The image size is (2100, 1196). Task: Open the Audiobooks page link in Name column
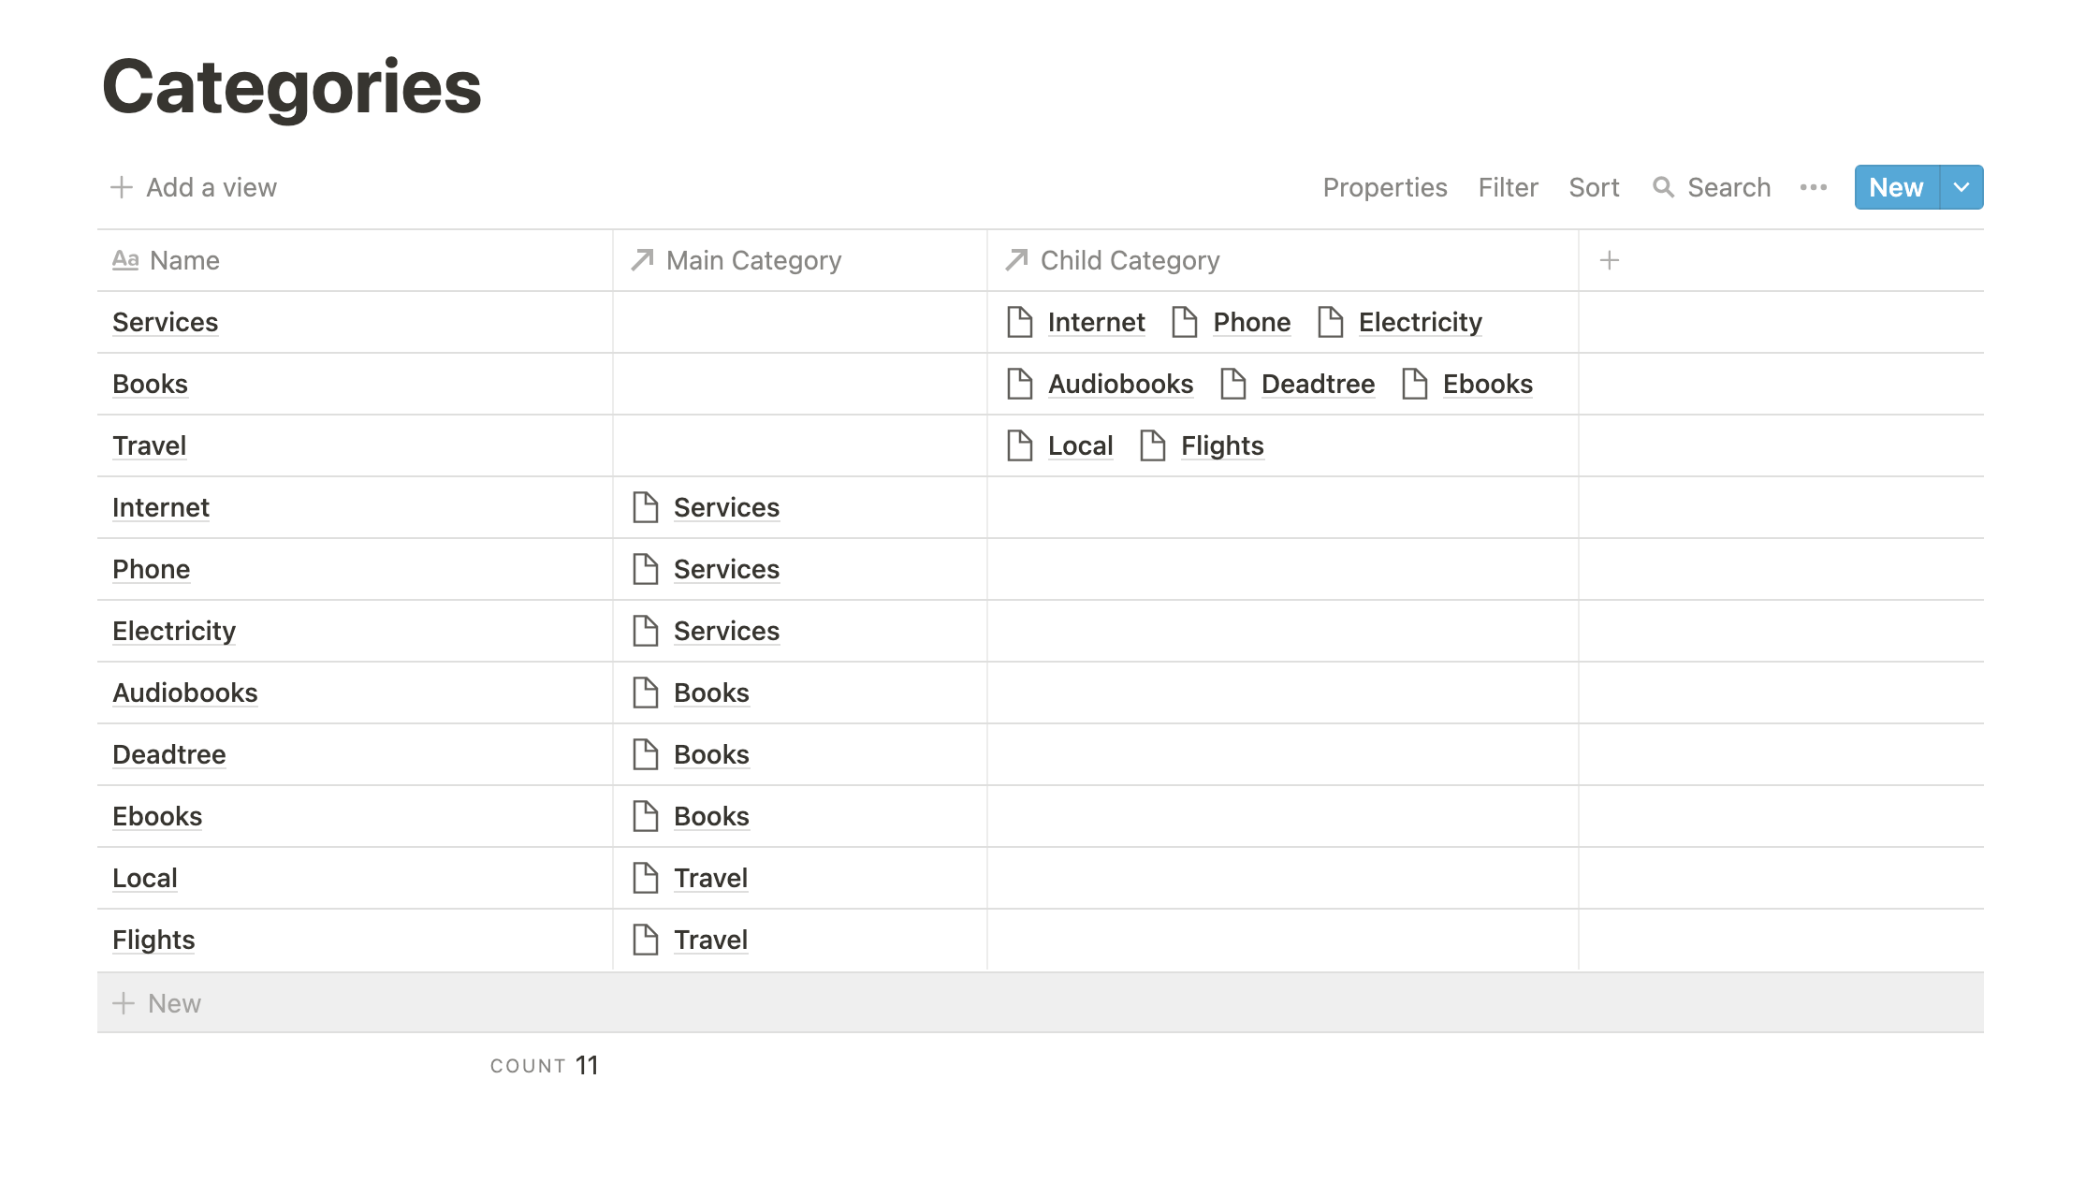(185, 693)
